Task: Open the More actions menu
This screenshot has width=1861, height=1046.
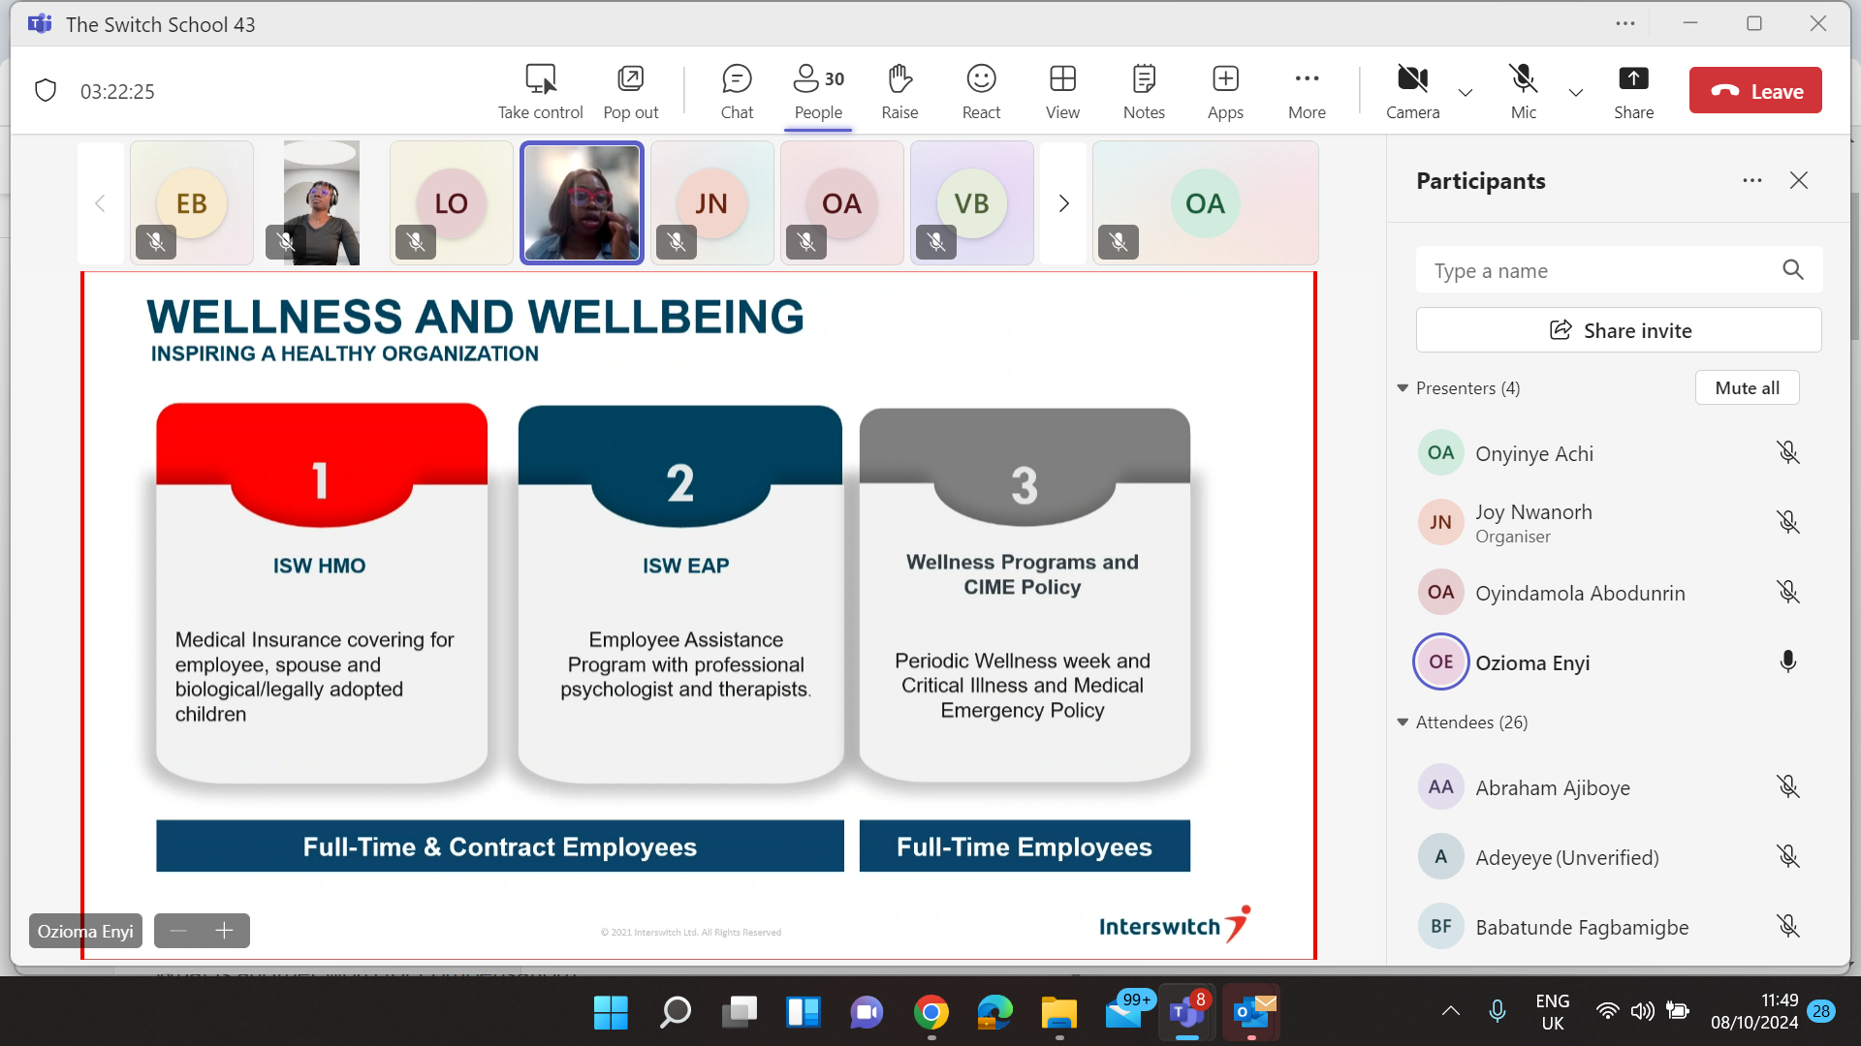Action: pyautogui.click(x=1307, y=91)
